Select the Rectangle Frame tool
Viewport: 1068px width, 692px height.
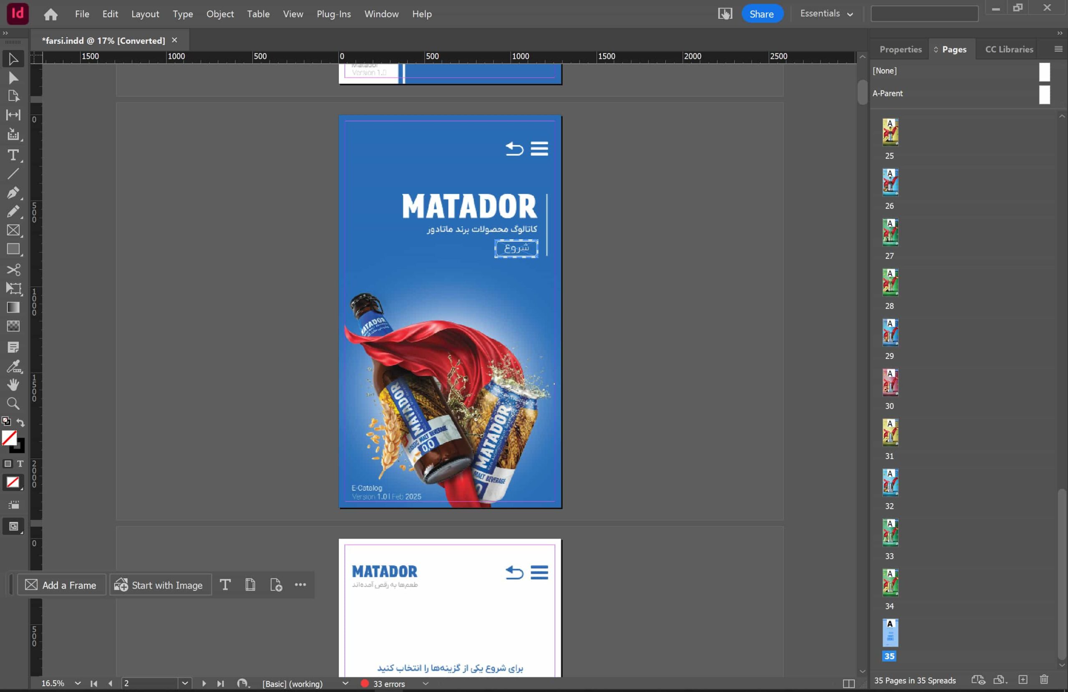(x=13, y=230)
